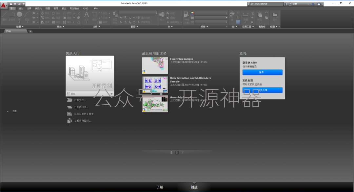This screenshot has width=354, height=192.
Task: Click the binoculars search icon
Action: click(285, 4)
